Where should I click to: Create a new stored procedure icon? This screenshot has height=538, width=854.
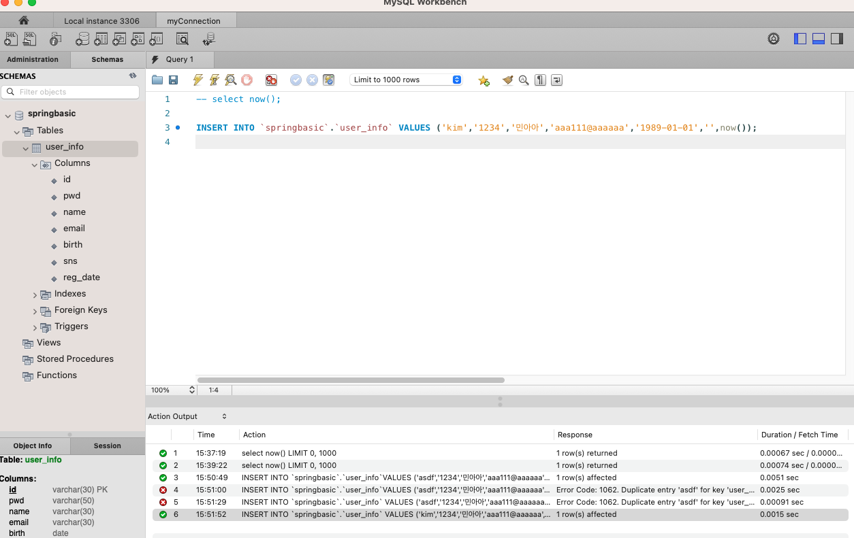(x=138, y=39)
